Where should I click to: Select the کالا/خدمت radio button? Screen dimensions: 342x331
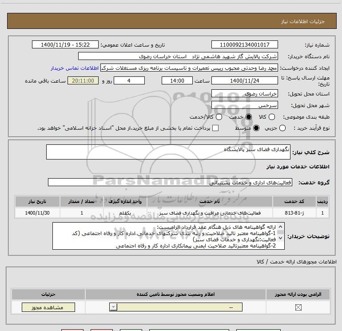click(x=219, y=117)
